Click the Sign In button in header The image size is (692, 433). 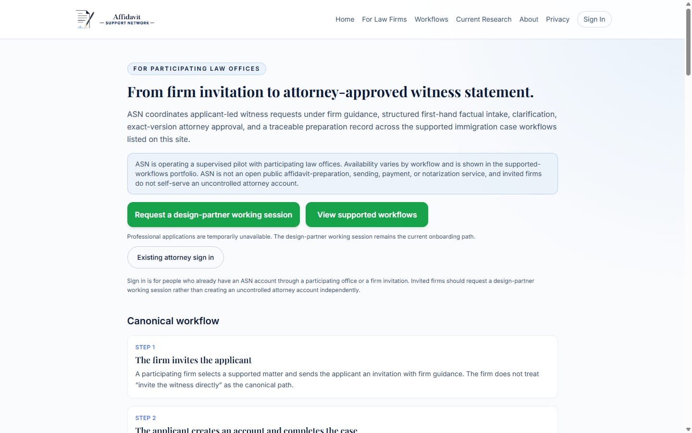(x=594, y=19)
